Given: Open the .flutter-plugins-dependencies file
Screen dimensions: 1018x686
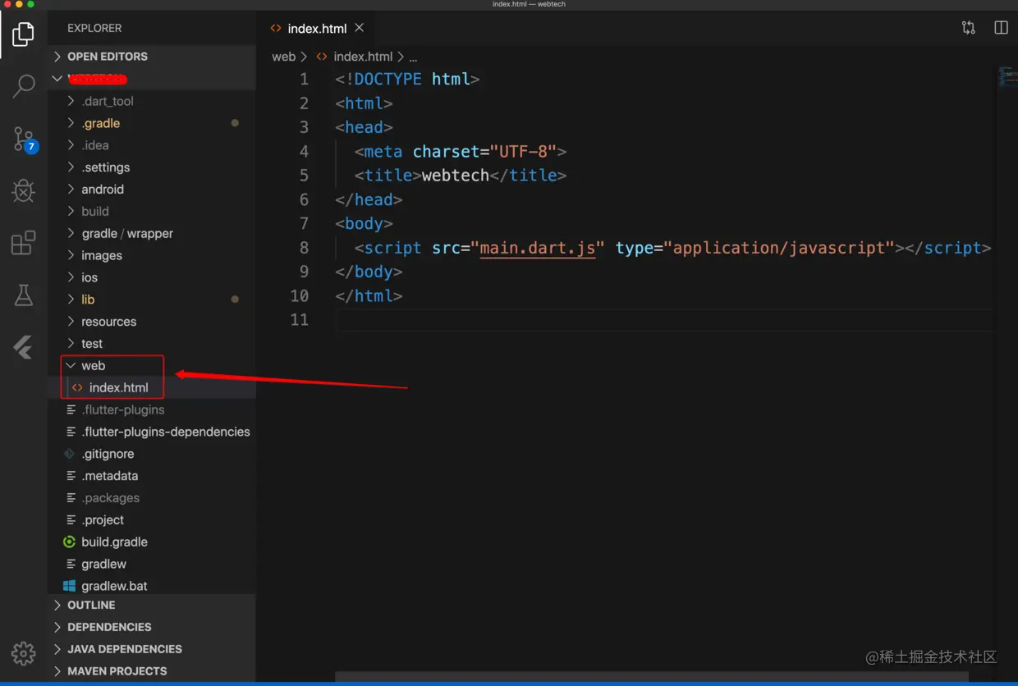Looking at the screenshot, I should [152, 432].
